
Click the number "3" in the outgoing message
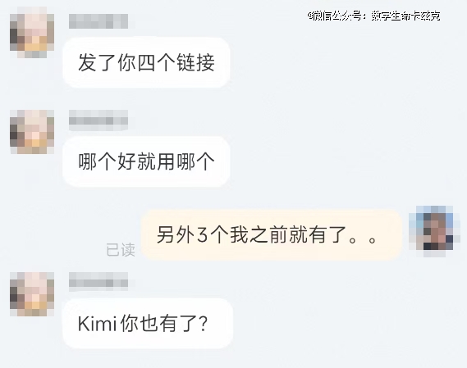coord(202,234)
